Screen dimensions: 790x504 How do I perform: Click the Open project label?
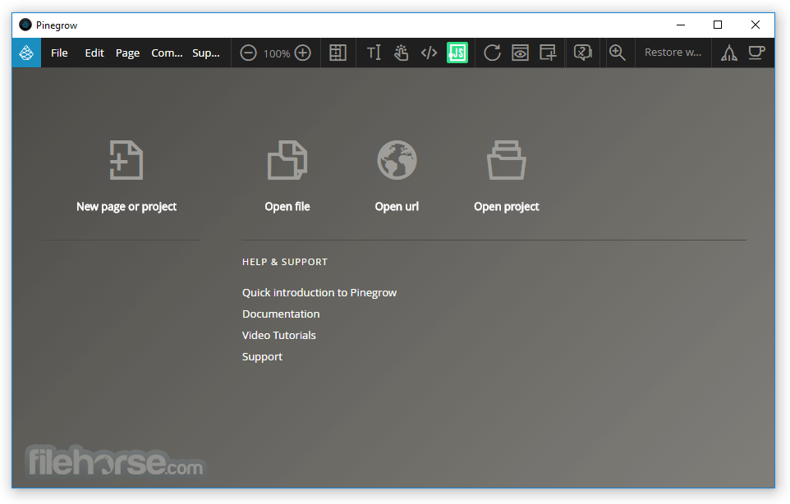click(507, 207)
